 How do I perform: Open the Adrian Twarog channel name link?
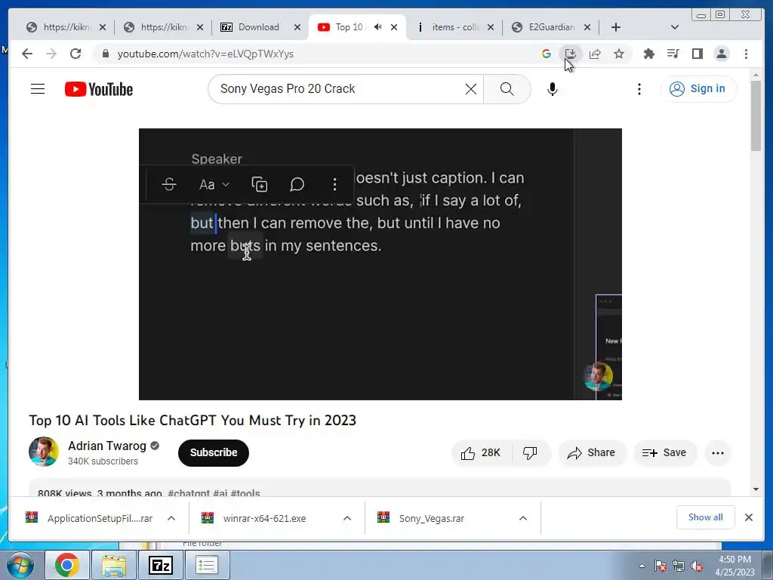pos(107,446)
